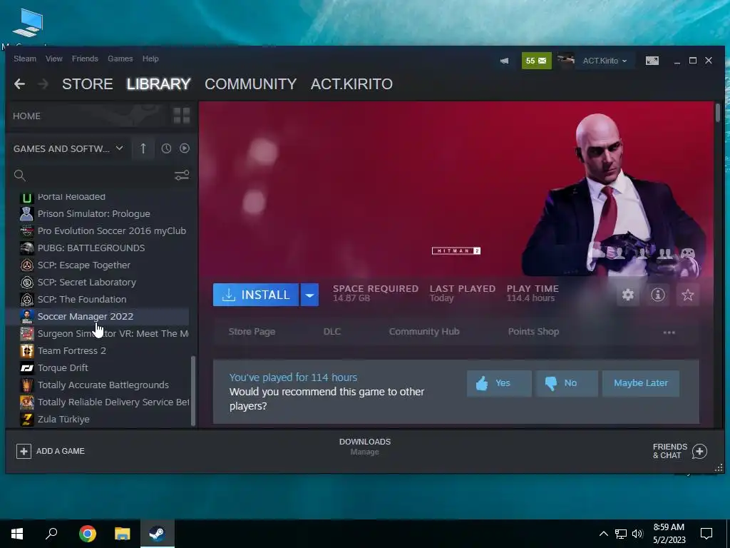Select Torque Drift game icon
This screenshot has height=548, width=730.
[27, 367]
